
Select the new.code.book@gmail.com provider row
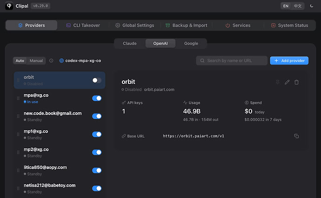click(x=60, y=116)
